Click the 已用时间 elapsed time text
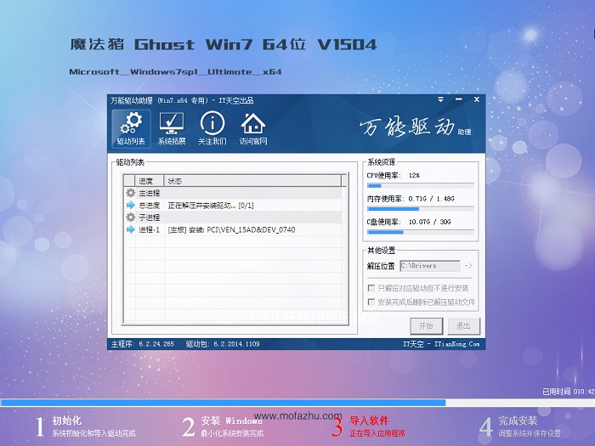This screenshot has width=595, height=446. coord(569,392)
